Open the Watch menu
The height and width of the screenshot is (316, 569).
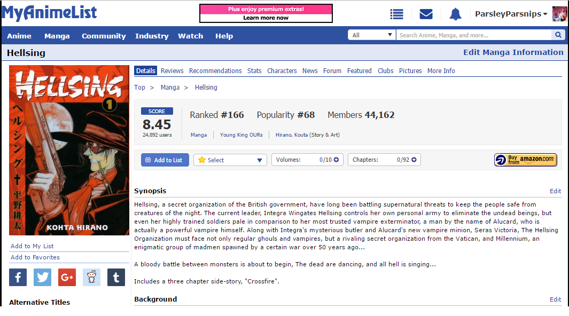click(191, 36)
